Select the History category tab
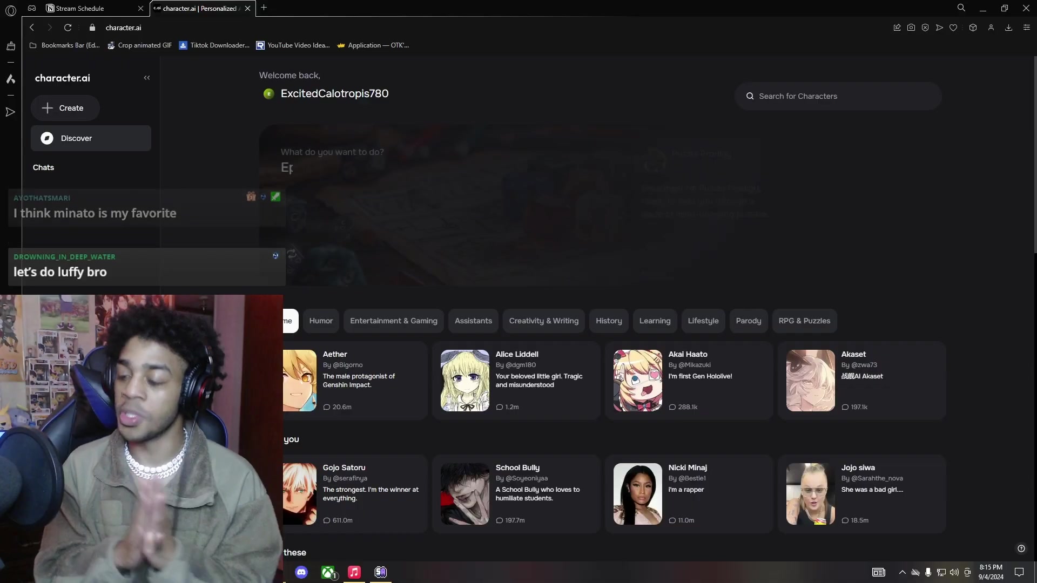This screenshot has height=583, width=1037. [609, 321]
